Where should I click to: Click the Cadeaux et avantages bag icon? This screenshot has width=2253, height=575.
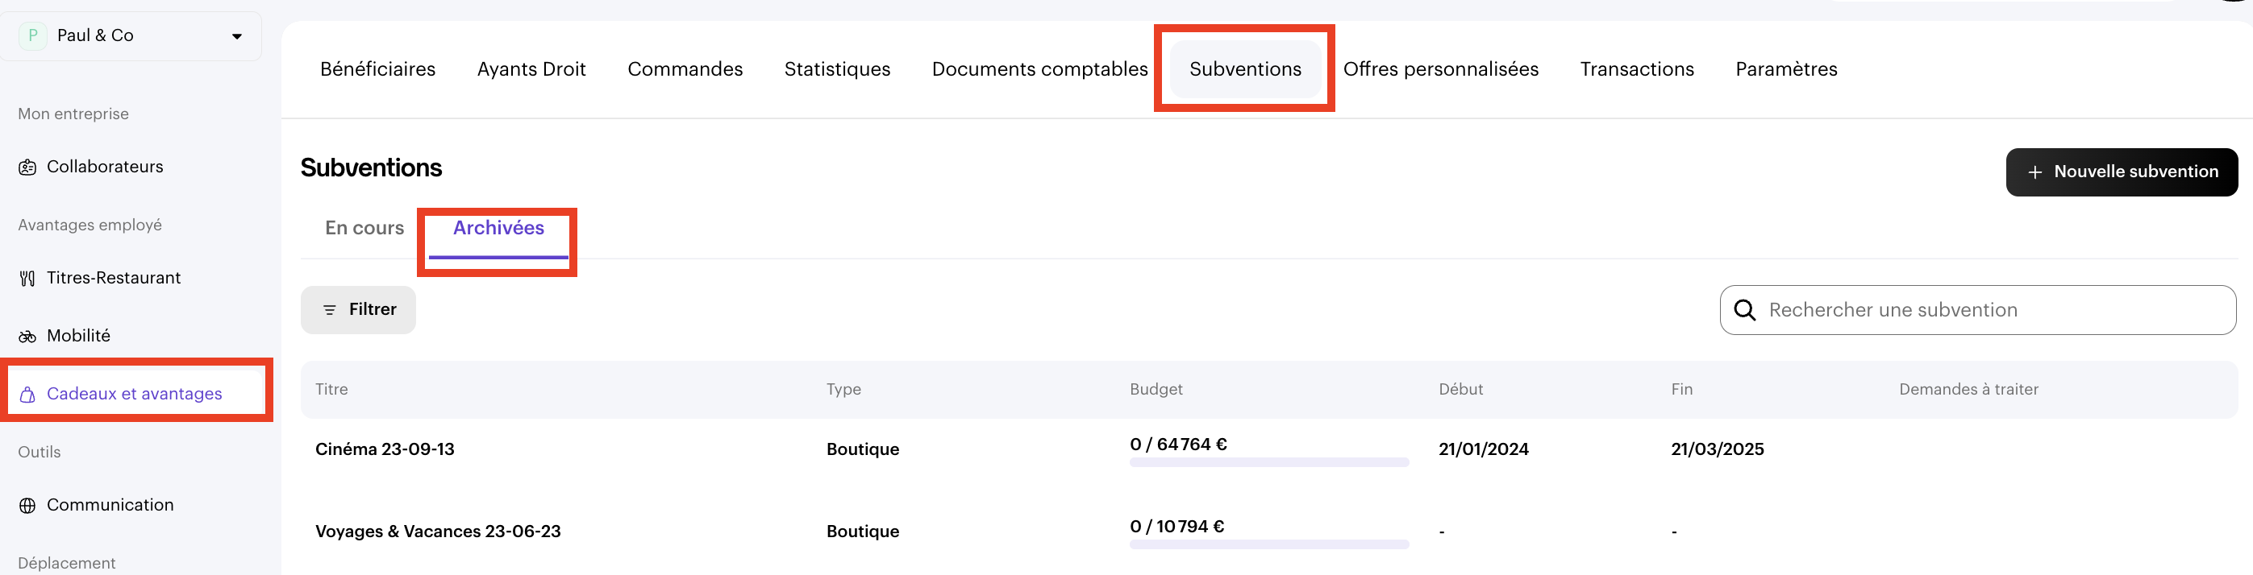coord(27,395)
